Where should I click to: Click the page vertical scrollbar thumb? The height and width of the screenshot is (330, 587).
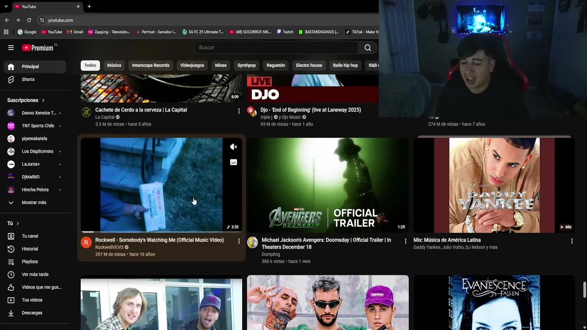(584, 290)
